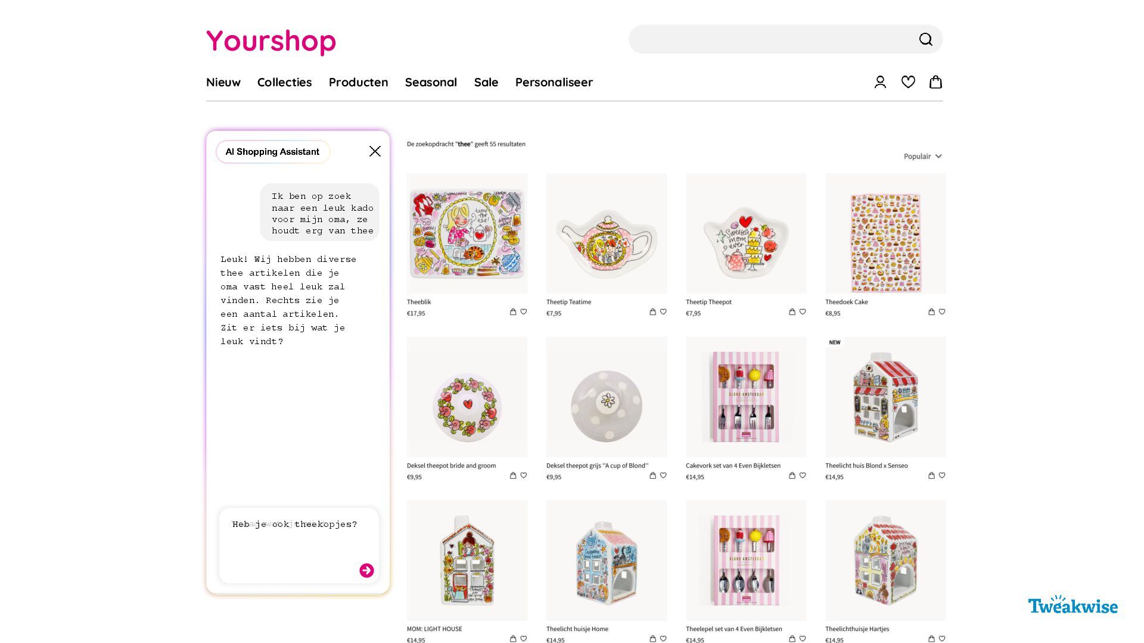Open the Theelicht huis Blond x Senseo title
The image size is (1144, 643).
point(866,466)
